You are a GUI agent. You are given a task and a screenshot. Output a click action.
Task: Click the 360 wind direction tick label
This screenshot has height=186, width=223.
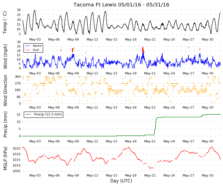[18, 77]
